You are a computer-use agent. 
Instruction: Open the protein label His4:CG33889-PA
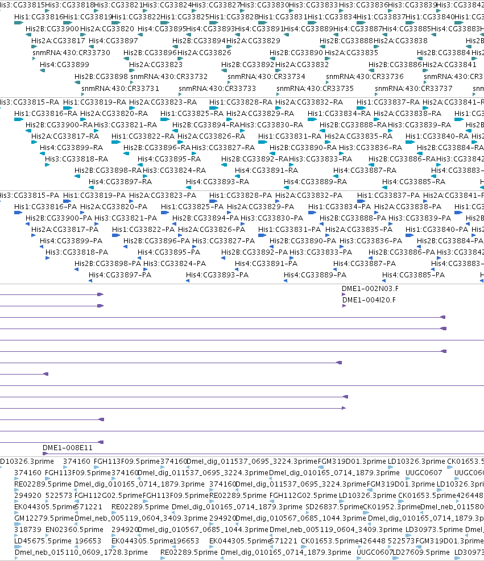[x=315, y=275]
